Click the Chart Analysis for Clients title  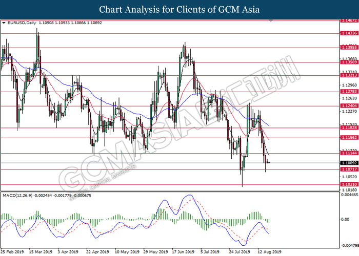180,9
